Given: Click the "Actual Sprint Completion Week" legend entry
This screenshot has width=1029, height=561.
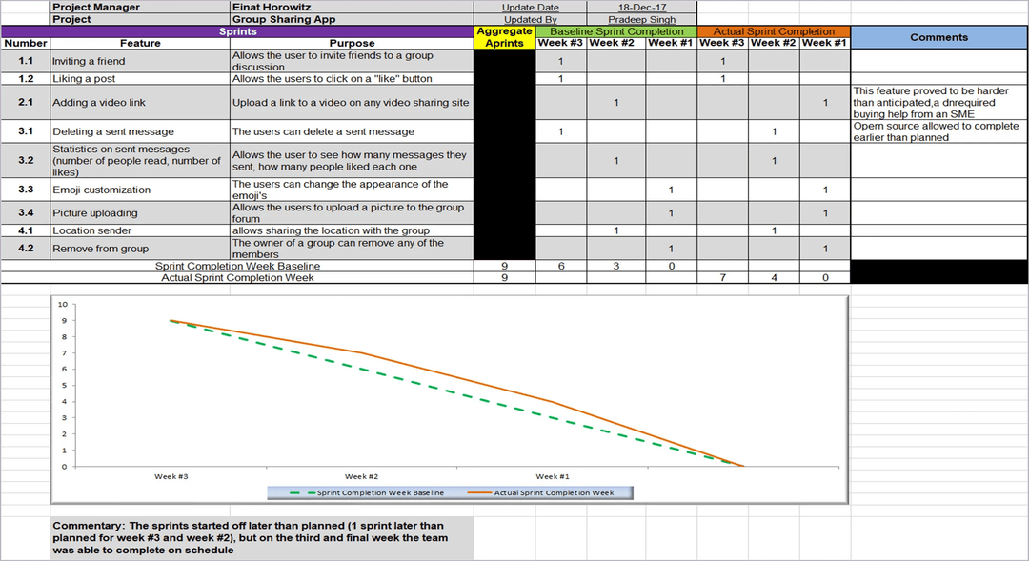Looking at the screenshot, I should click(553, 493).
